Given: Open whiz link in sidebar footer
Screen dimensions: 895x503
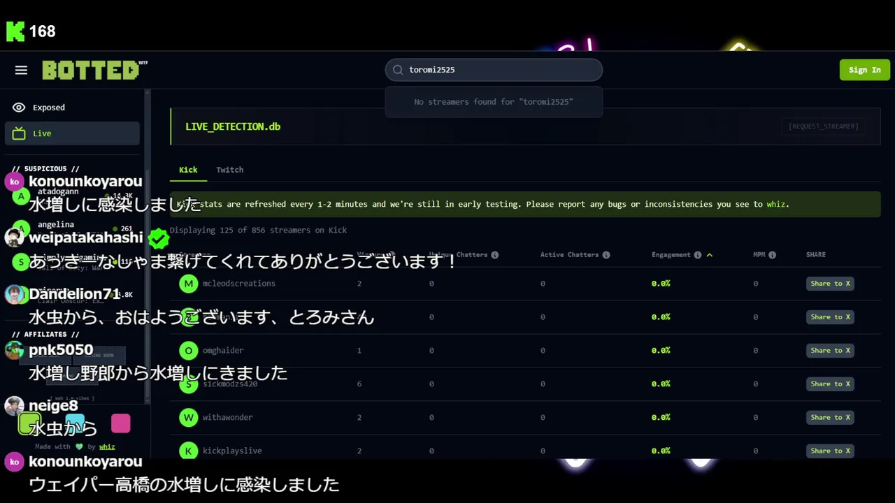Looking at the screenshot, I should (107, 447).
